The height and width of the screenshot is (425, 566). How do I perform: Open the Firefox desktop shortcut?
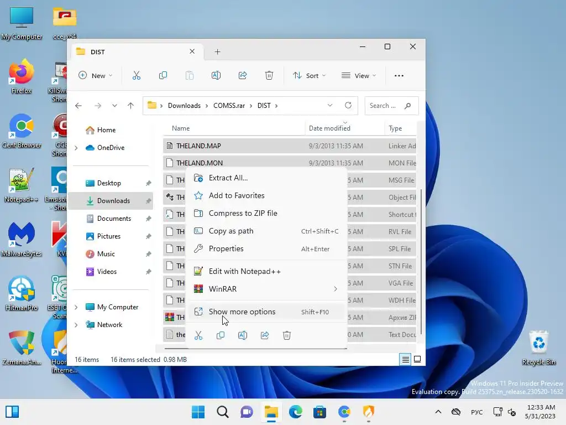[x=22, y=76]
